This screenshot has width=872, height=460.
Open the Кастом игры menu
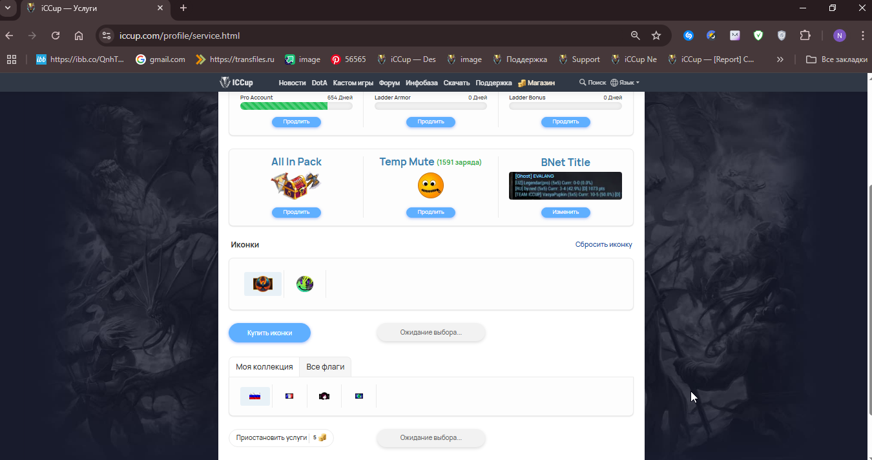353,83
